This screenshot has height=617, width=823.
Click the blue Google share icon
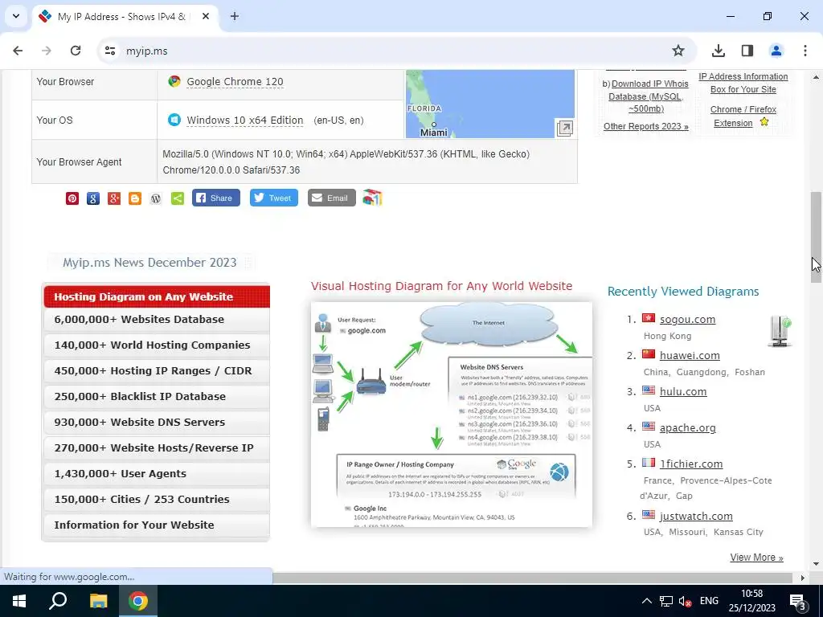[x=93, y=198]
